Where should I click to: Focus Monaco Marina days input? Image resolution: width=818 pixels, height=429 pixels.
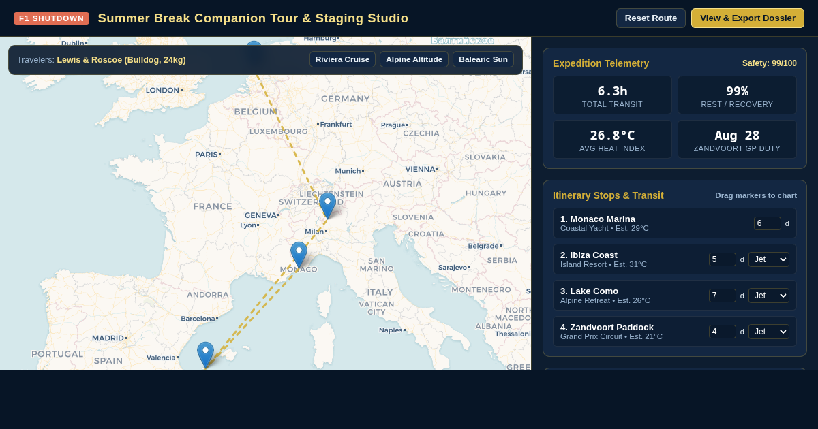(x=767, y=223)
